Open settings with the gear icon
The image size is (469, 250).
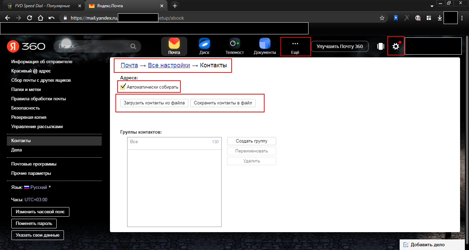coord(396,46)
